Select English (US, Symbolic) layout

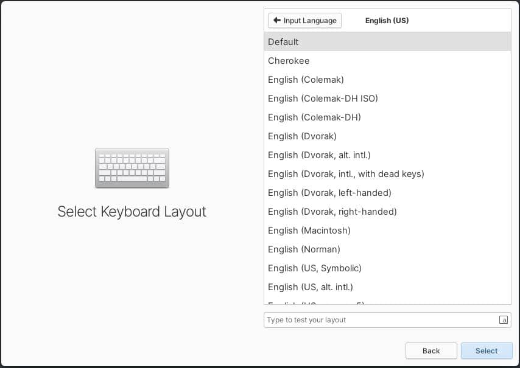click(x=387, y=268)
